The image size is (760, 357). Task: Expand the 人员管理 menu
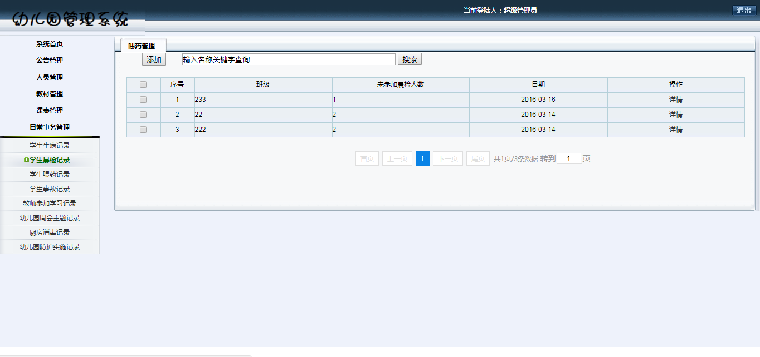coord(50,77)
